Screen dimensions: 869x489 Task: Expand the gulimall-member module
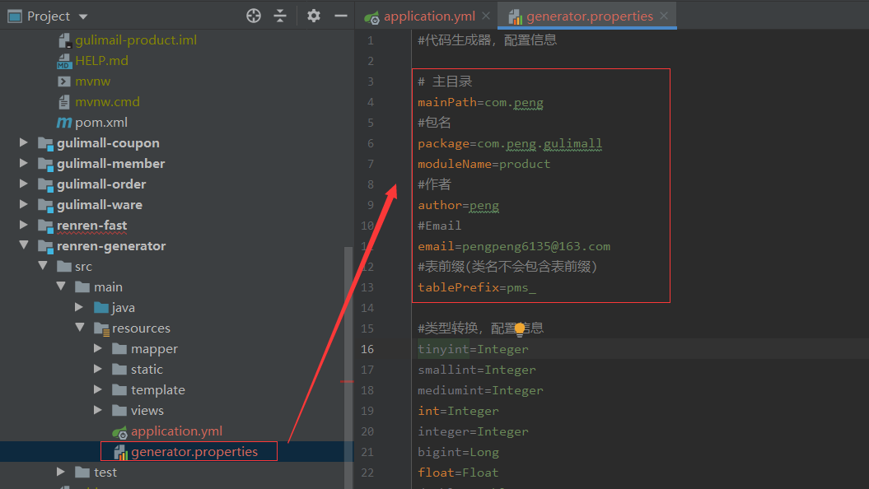[23, 163]
